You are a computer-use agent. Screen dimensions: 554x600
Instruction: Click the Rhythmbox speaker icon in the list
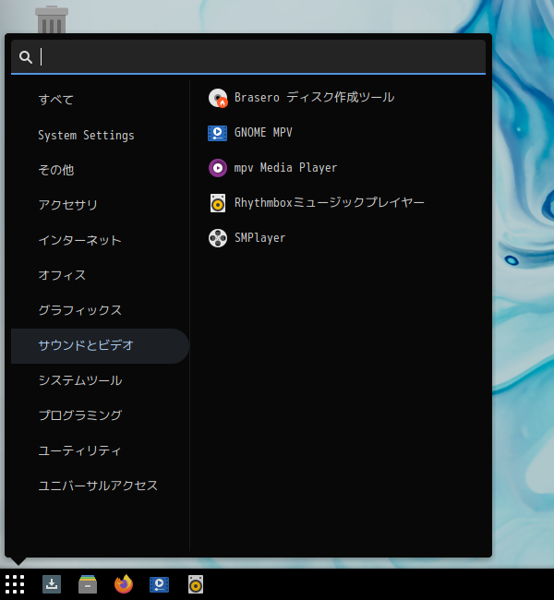pyautogui.click(x=218, y=203)
